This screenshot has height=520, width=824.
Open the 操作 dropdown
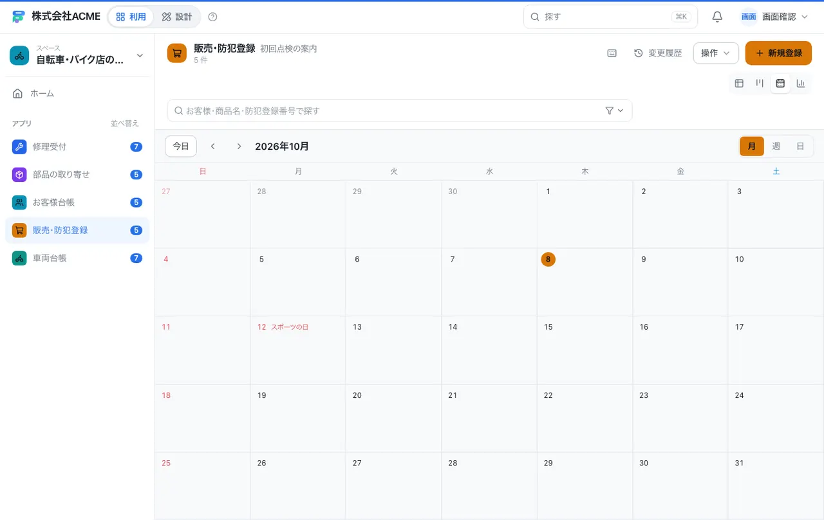[716, 53]
